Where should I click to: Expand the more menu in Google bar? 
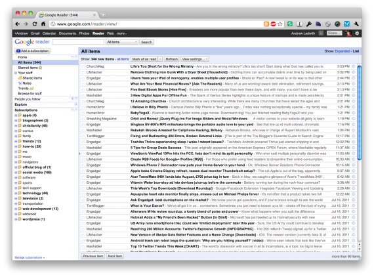[x=121, y=33]
